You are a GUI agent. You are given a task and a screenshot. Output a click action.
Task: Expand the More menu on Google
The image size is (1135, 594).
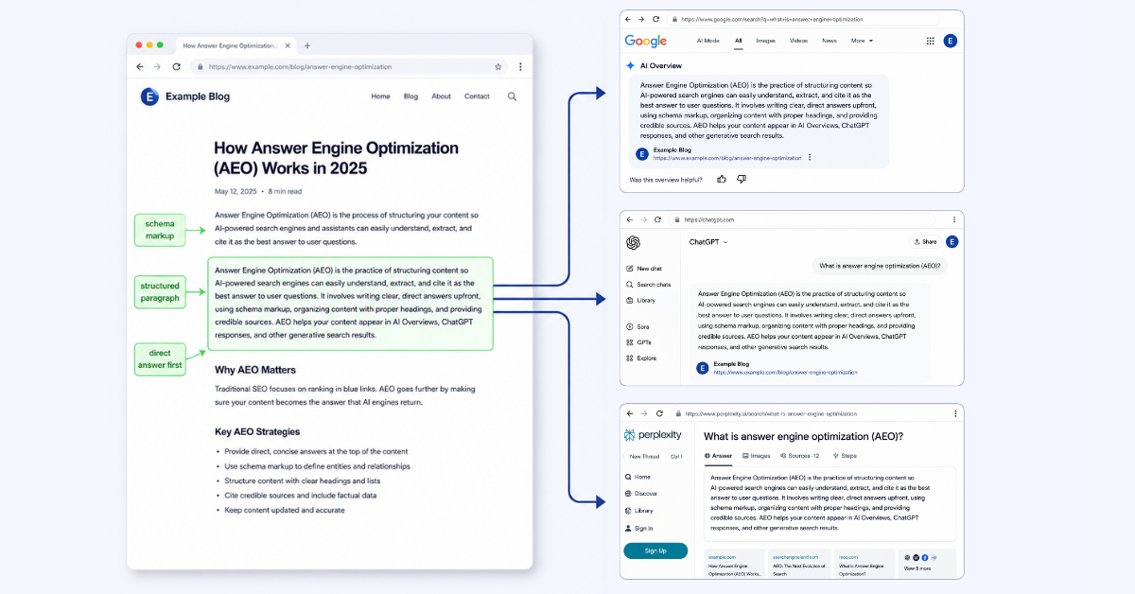click(862, 41)
